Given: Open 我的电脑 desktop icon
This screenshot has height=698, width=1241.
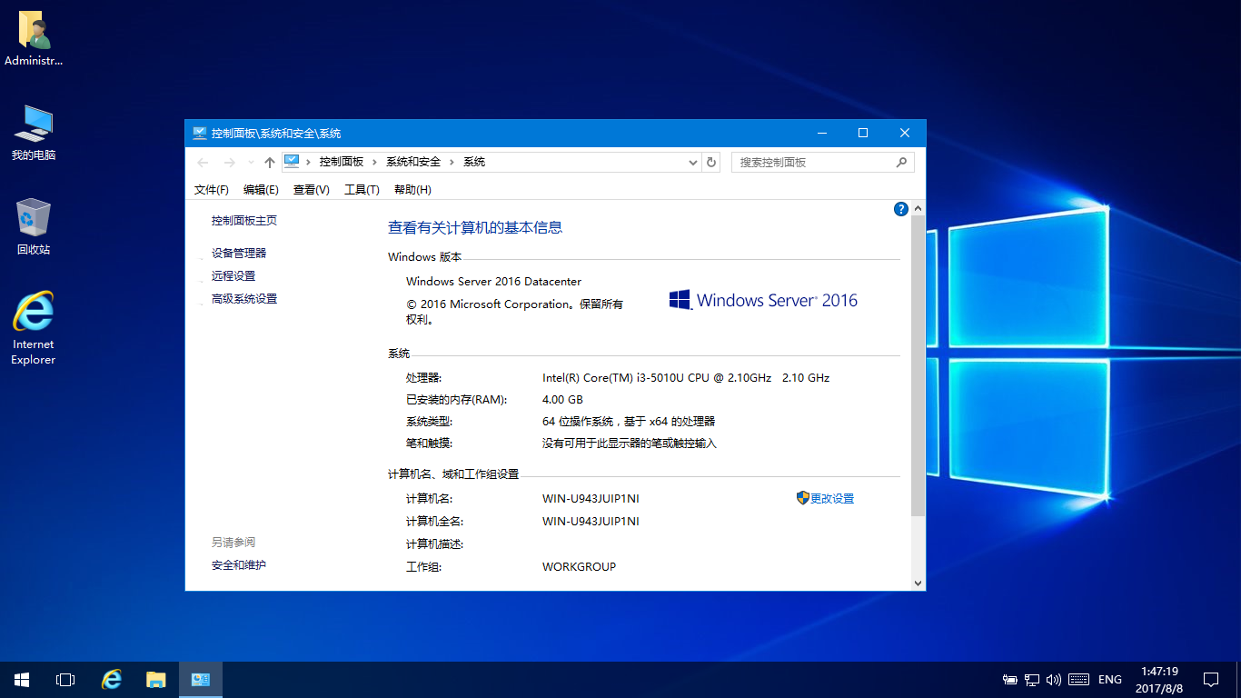Looking at the screenshot, I should click(34, 133).
